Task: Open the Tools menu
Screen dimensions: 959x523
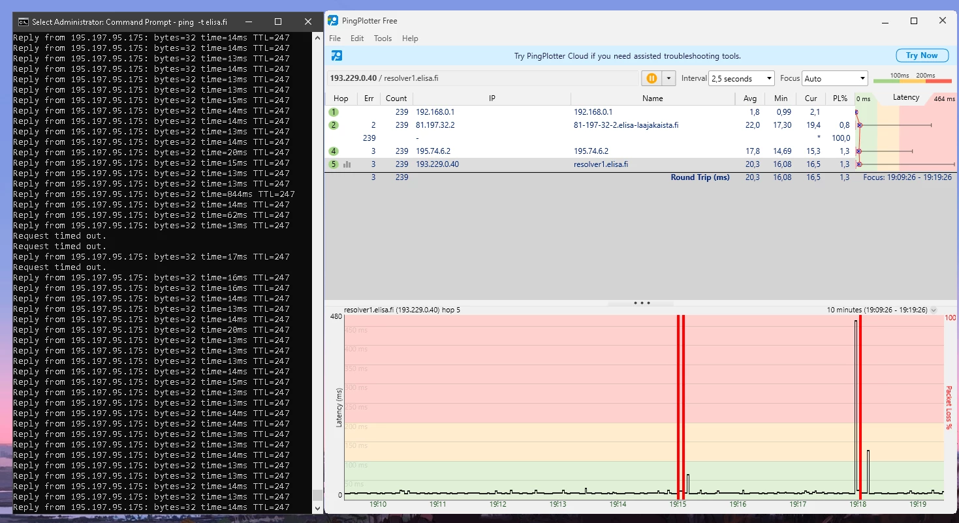Action: point(383,38)
